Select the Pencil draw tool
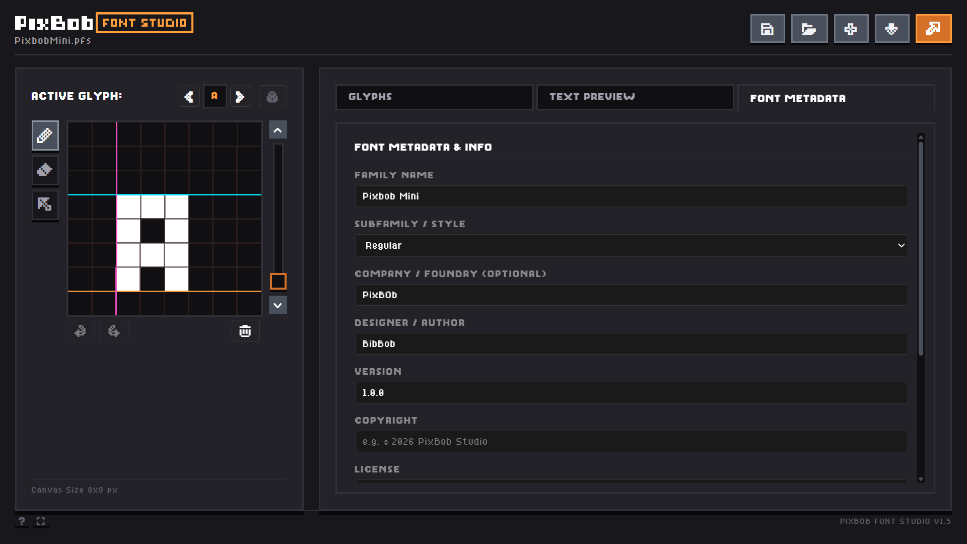This screenshot has width=967, height=544. pyautogui.click(x=45, y=135)
